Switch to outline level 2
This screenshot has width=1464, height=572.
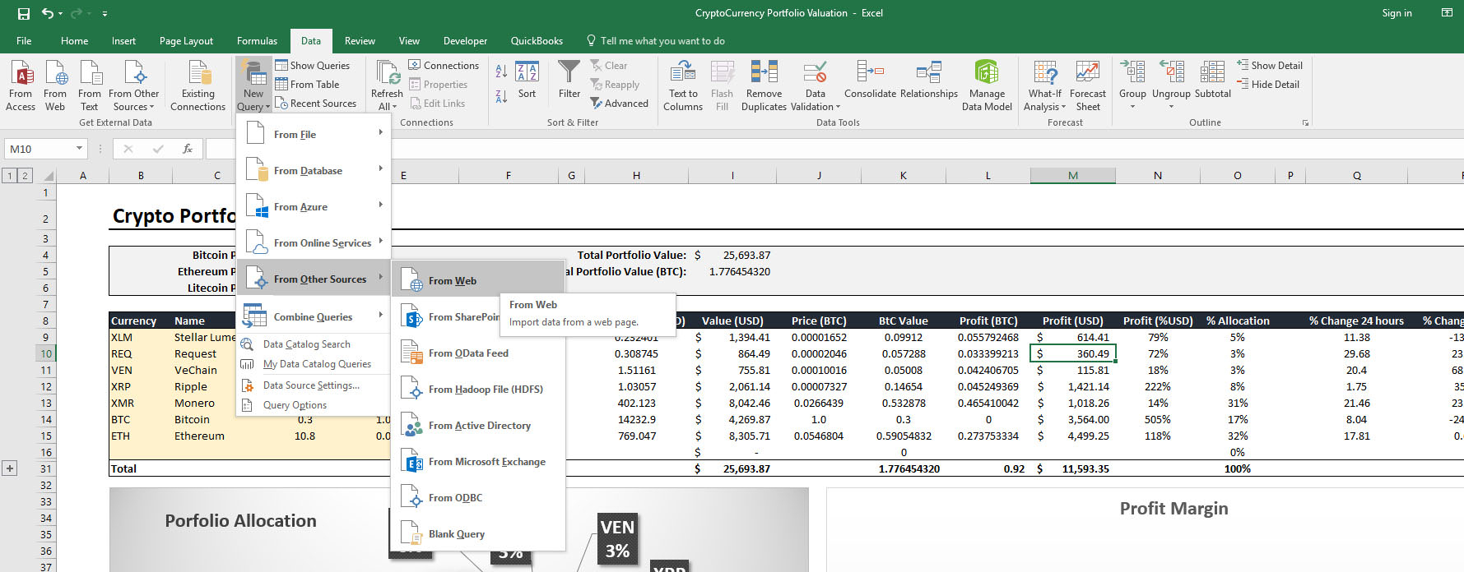click(26, 175)
